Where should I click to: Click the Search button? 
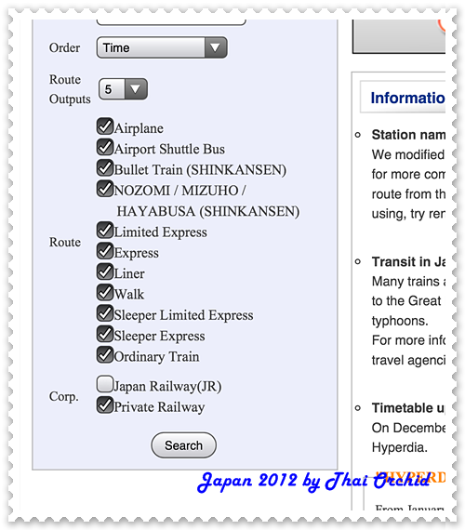tap(183, 445)
